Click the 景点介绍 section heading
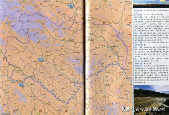This screenshot has width=169, height=115. click(x=138, y=66)
